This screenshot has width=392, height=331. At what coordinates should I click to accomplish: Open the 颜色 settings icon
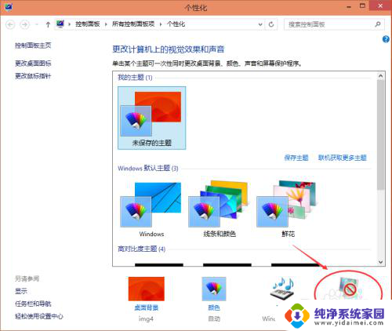tap(214, 289)
